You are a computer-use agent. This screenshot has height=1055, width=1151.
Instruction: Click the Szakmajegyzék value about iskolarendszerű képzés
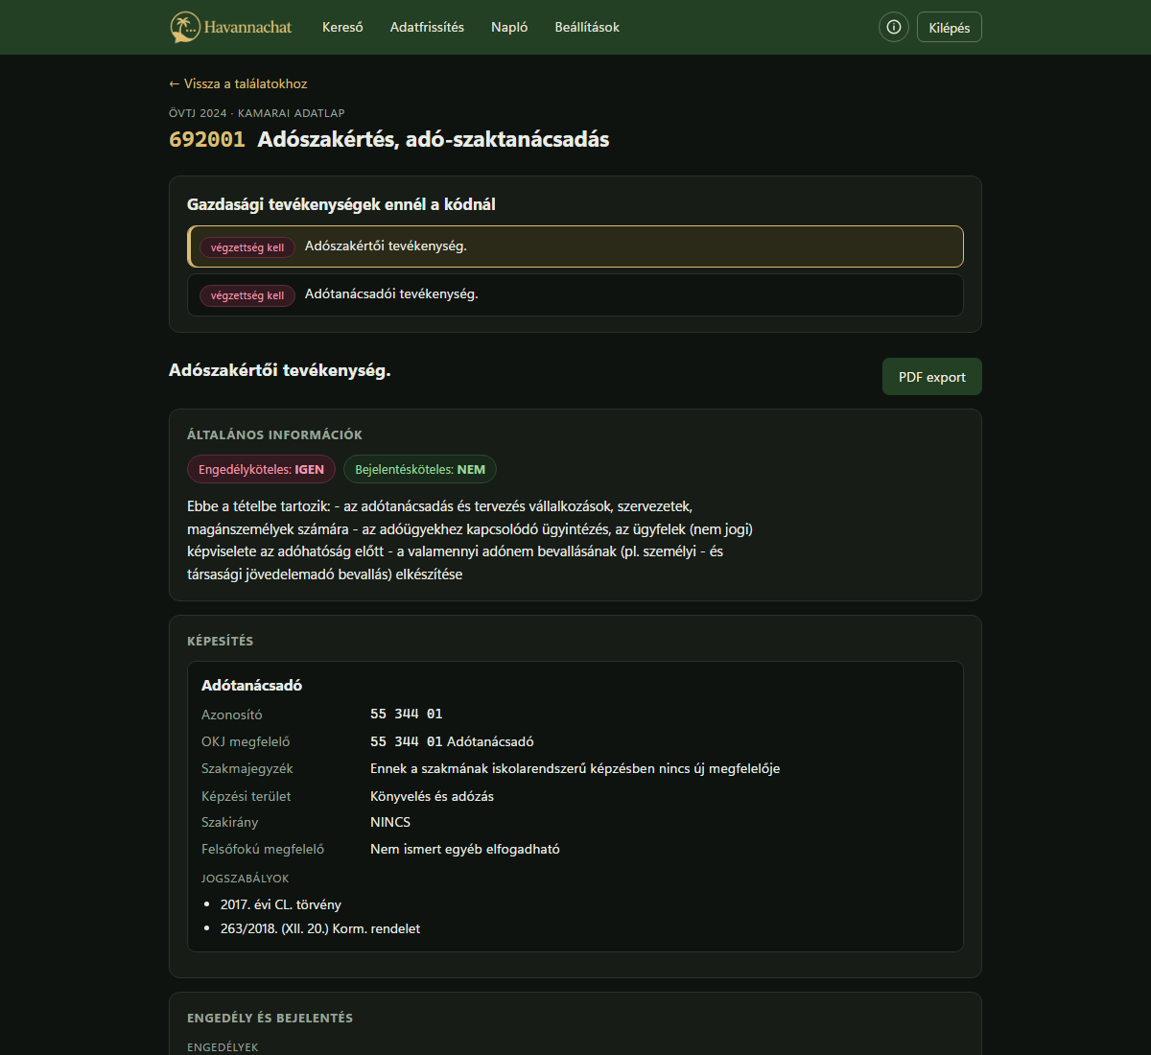tap(575, 768)
